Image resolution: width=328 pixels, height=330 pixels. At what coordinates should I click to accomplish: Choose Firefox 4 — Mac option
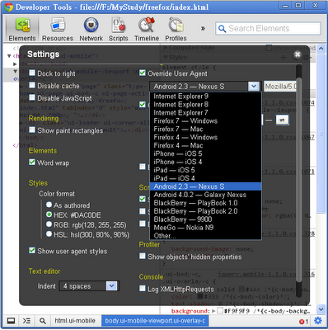click(205, 145)
